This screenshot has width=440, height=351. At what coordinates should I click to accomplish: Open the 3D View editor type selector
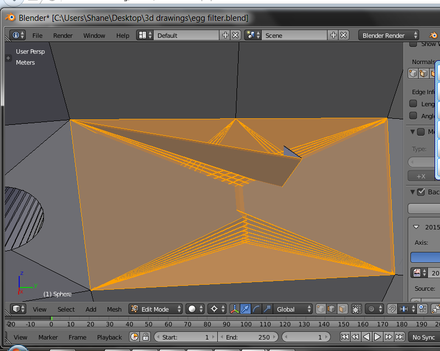pos(18,309)
